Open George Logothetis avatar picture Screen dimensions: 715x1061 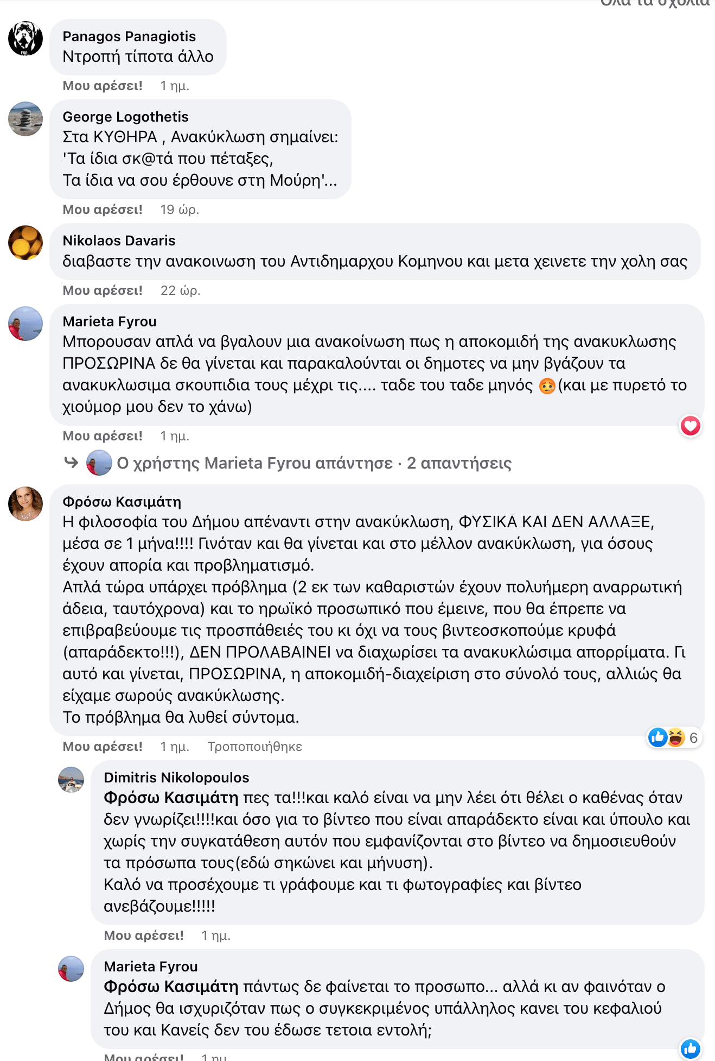(25, 118)
